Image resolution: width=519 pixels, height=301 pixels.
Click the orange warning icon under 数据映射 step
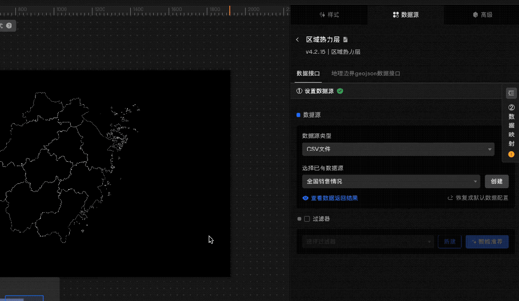511,154
